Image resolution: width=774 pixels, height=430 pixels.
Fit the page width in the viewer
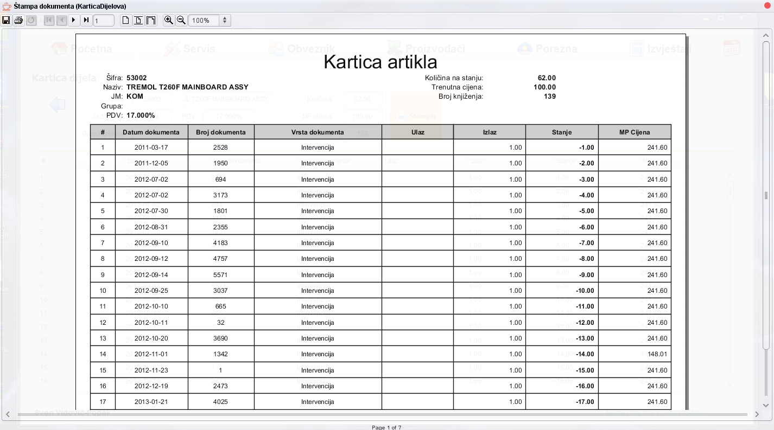(151, 20)
